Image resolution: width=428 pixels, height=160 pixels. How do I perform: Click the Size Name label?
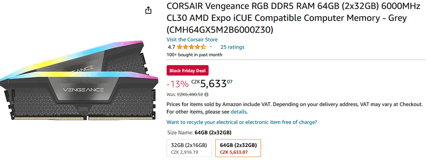point(180,133)
